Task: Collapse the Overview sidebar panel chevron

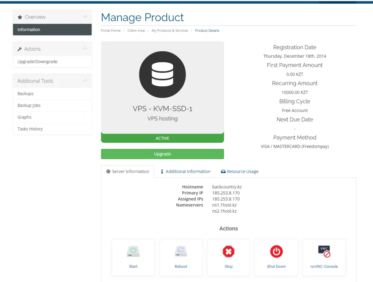Action: tap(85, 17)
